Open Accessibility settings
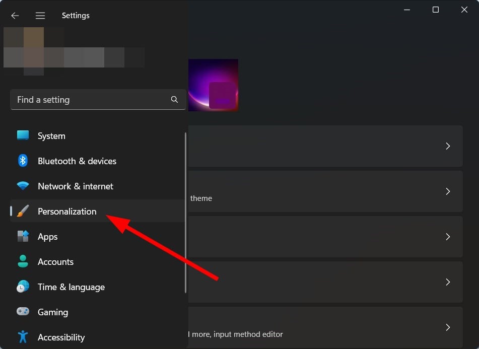The height and width of the screenshot is (349, 479). coord(97,337)
